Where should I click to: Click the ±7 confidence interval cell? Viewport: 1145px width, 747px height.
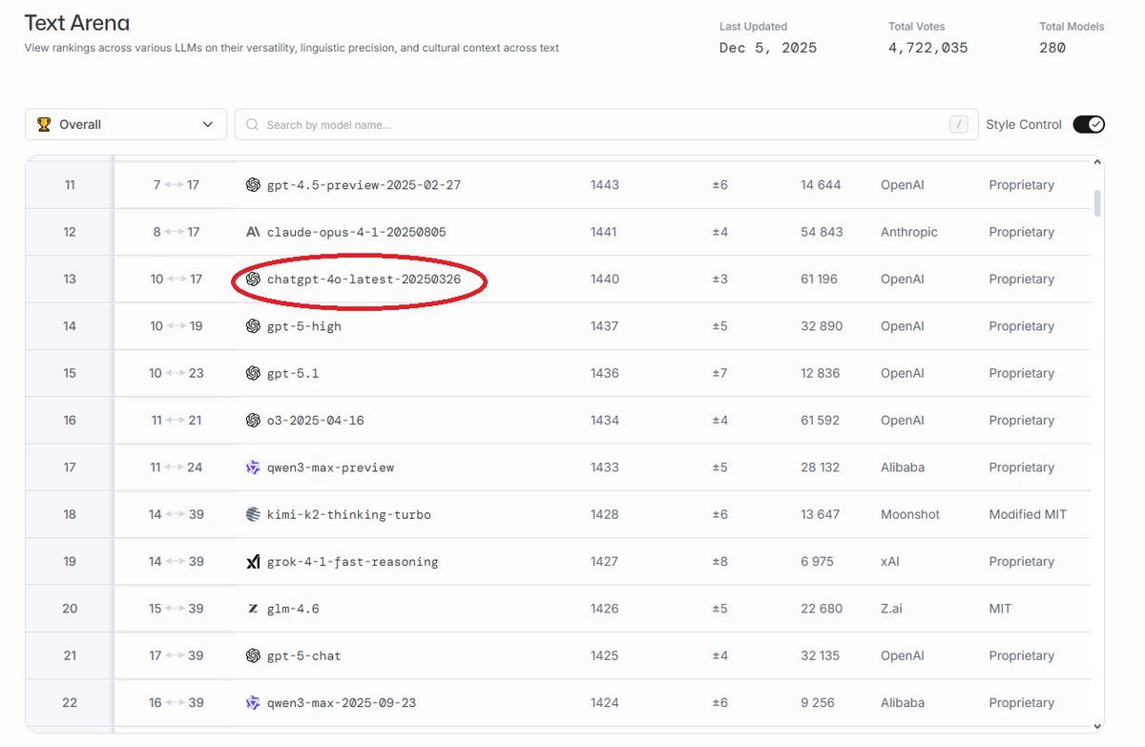[x=719, y=373]
